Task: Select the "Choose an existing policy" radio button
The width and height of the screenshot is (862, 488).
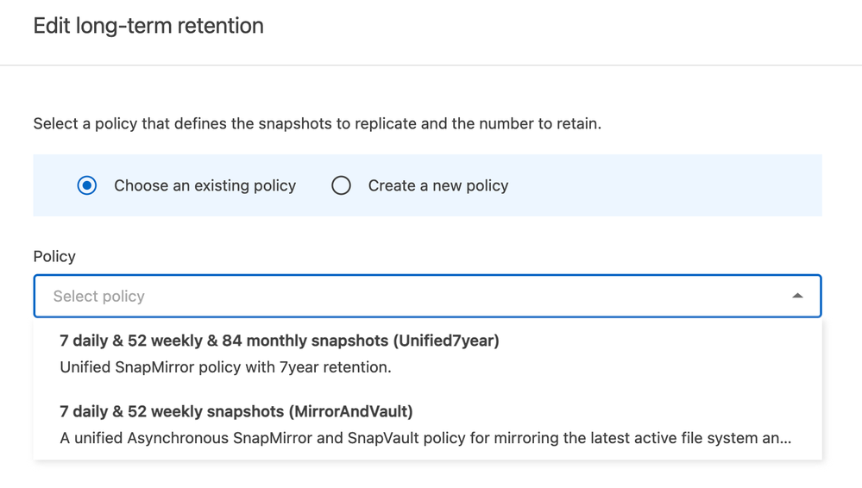Action: click(x=87, y=185)
